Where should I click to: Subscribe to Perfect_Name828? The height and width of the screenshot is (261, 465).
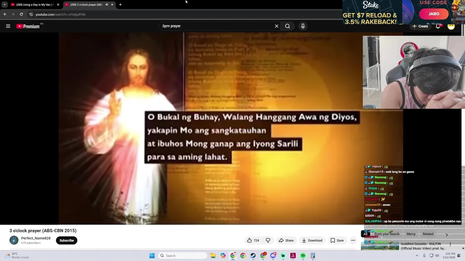(66, 240)
